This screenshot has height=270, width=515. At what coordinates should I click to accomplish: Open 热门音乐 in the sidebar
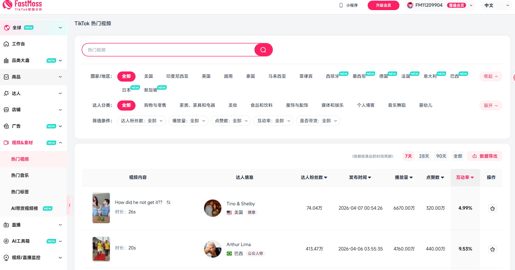20,175
